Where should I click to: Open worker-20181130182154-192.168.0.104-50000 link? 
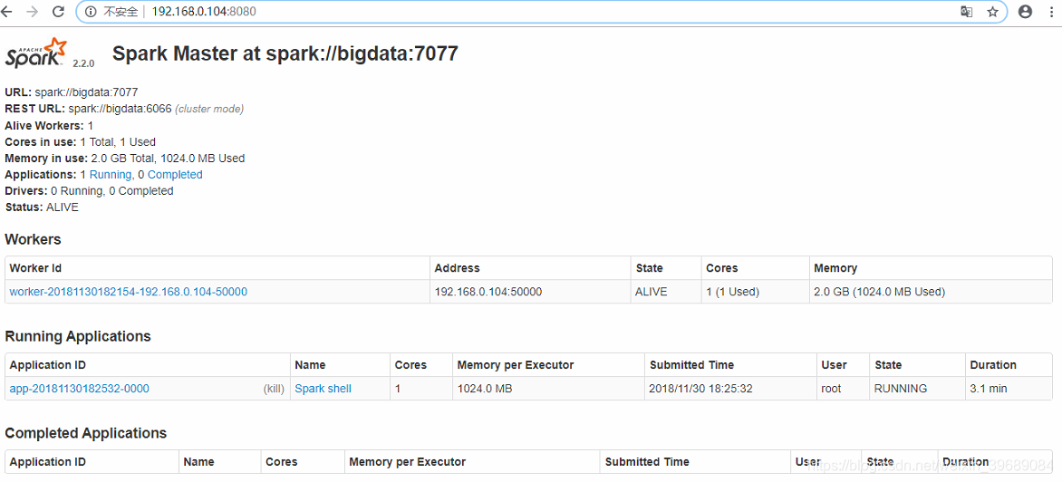tap(128, 292)
